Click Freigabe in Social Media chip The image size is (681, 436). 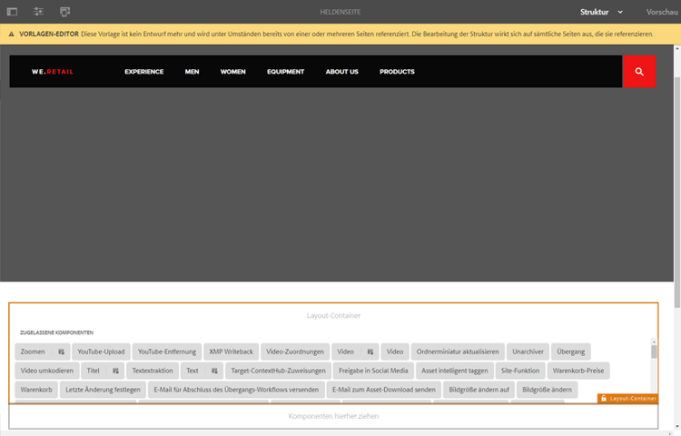(373, 371)
